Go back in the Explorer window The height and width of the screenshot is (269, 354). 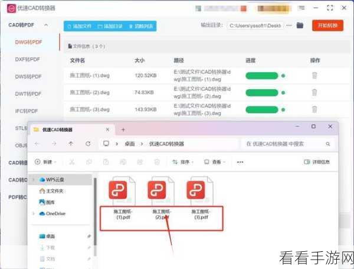click(x=37, y=144)
